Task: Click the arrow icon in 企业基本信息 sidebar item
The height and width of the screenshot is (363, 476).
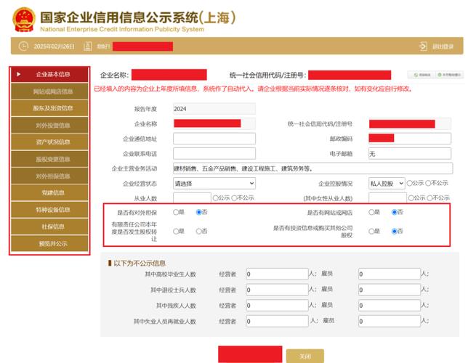Action: point(19,74)
